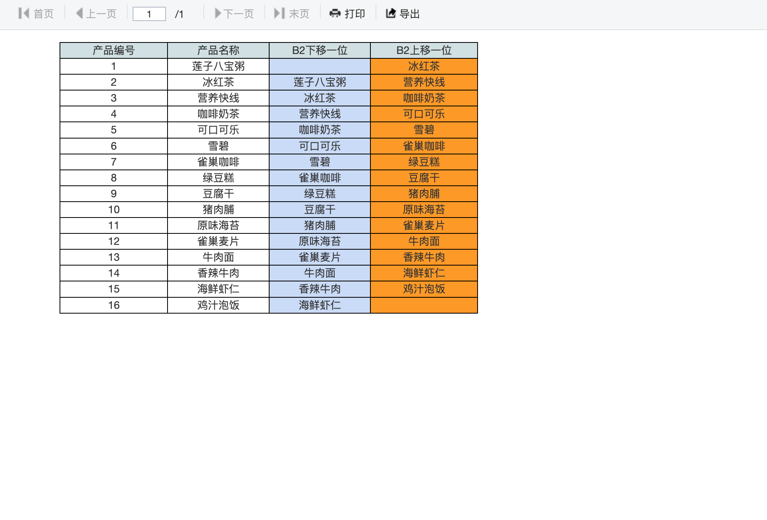767x520 pixels.
Task: Click 莲子八宝粥 in product name column
Action: [x=218, y=66]
